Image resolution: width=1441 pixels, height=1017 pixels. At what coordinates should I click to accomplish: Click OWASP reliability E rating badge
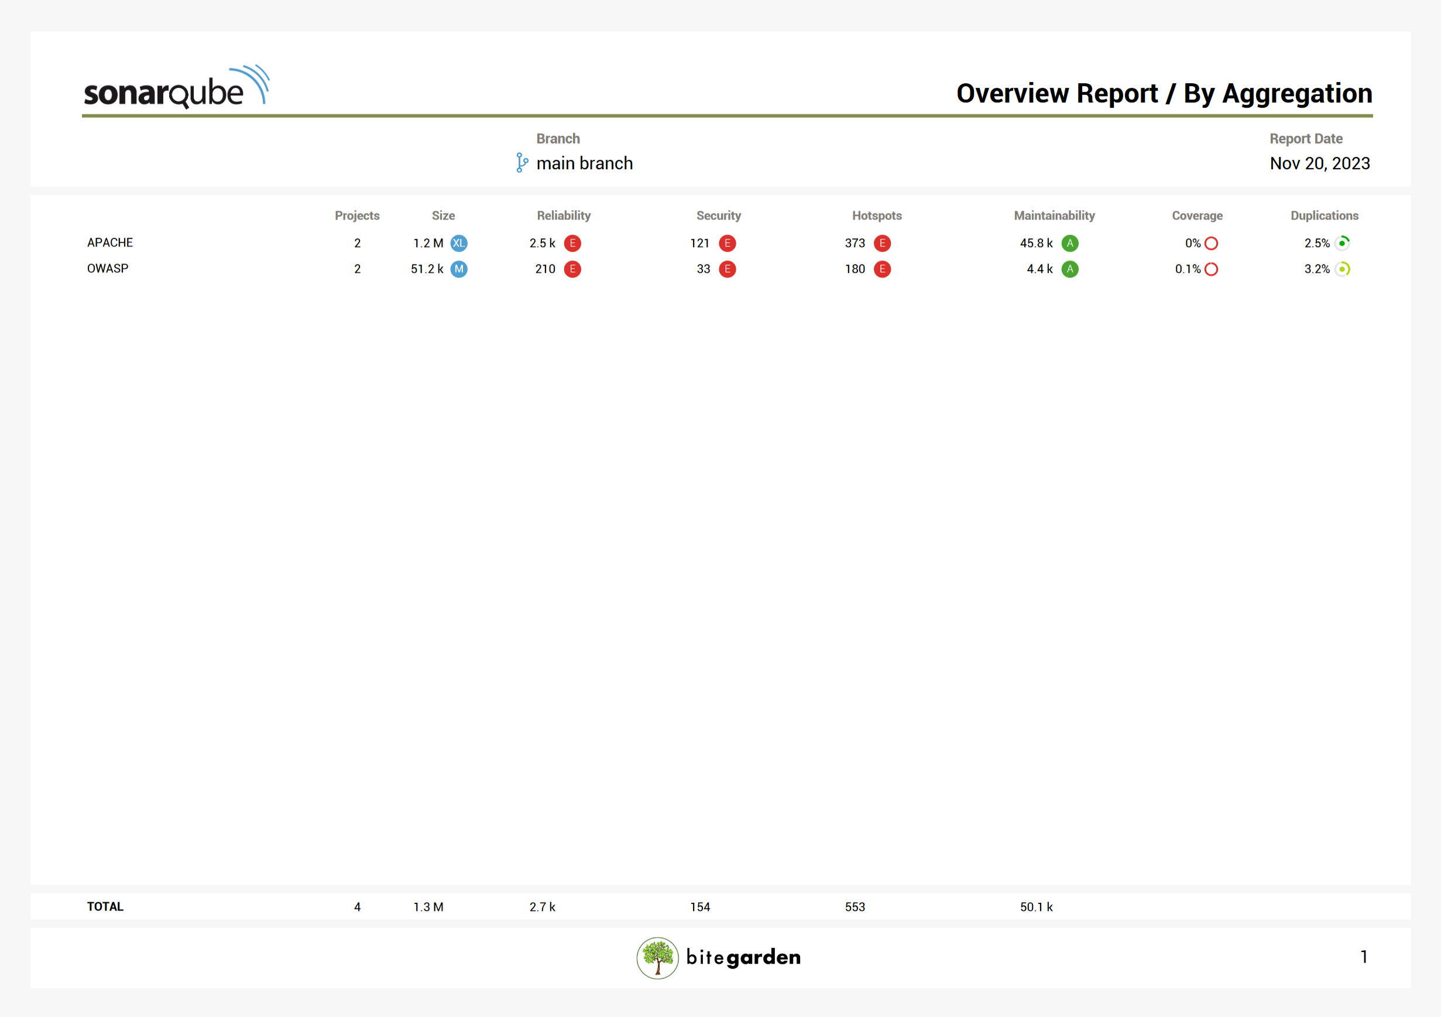pyautogui.click(x=572, y=269)
